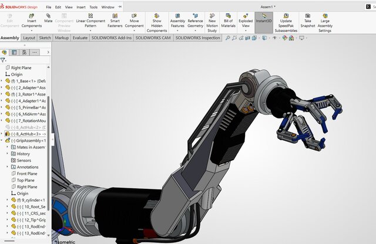
Task: Click the Section View icon
Action: 247,38
